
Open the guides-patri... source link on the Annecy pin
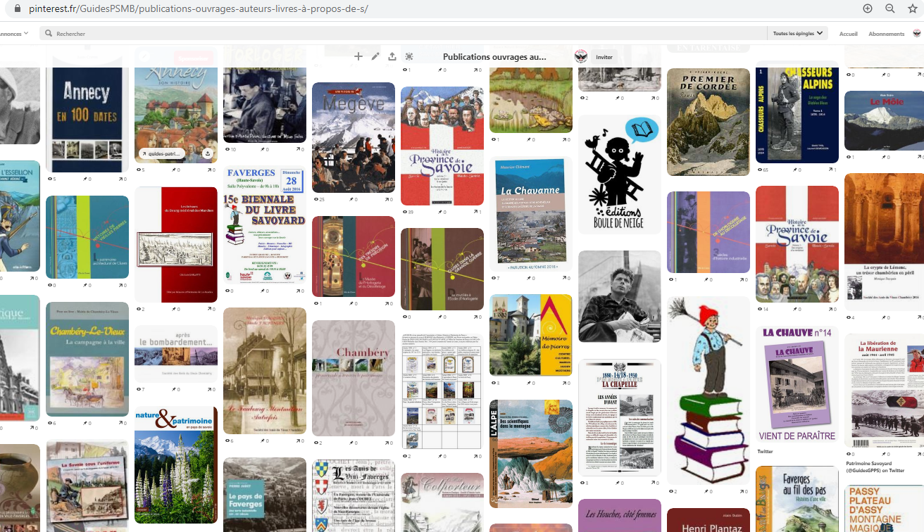point(161,153)
